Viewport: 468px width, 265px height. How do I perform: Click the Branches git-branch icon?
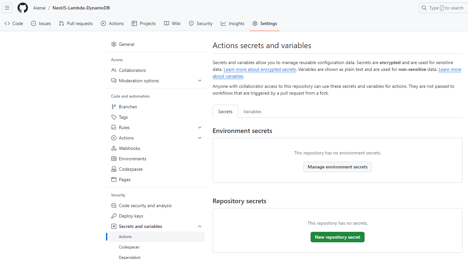tap(114, 107)
